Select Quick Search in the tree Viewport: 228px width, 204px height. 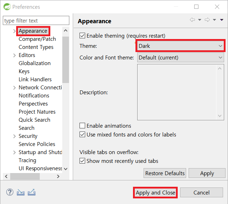(34, 120)
